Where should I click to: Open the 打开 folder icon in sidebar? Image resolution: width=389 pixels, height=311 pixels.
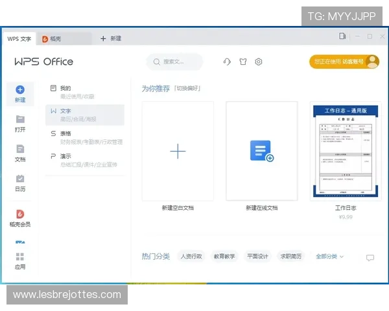[x=20, y=119]
